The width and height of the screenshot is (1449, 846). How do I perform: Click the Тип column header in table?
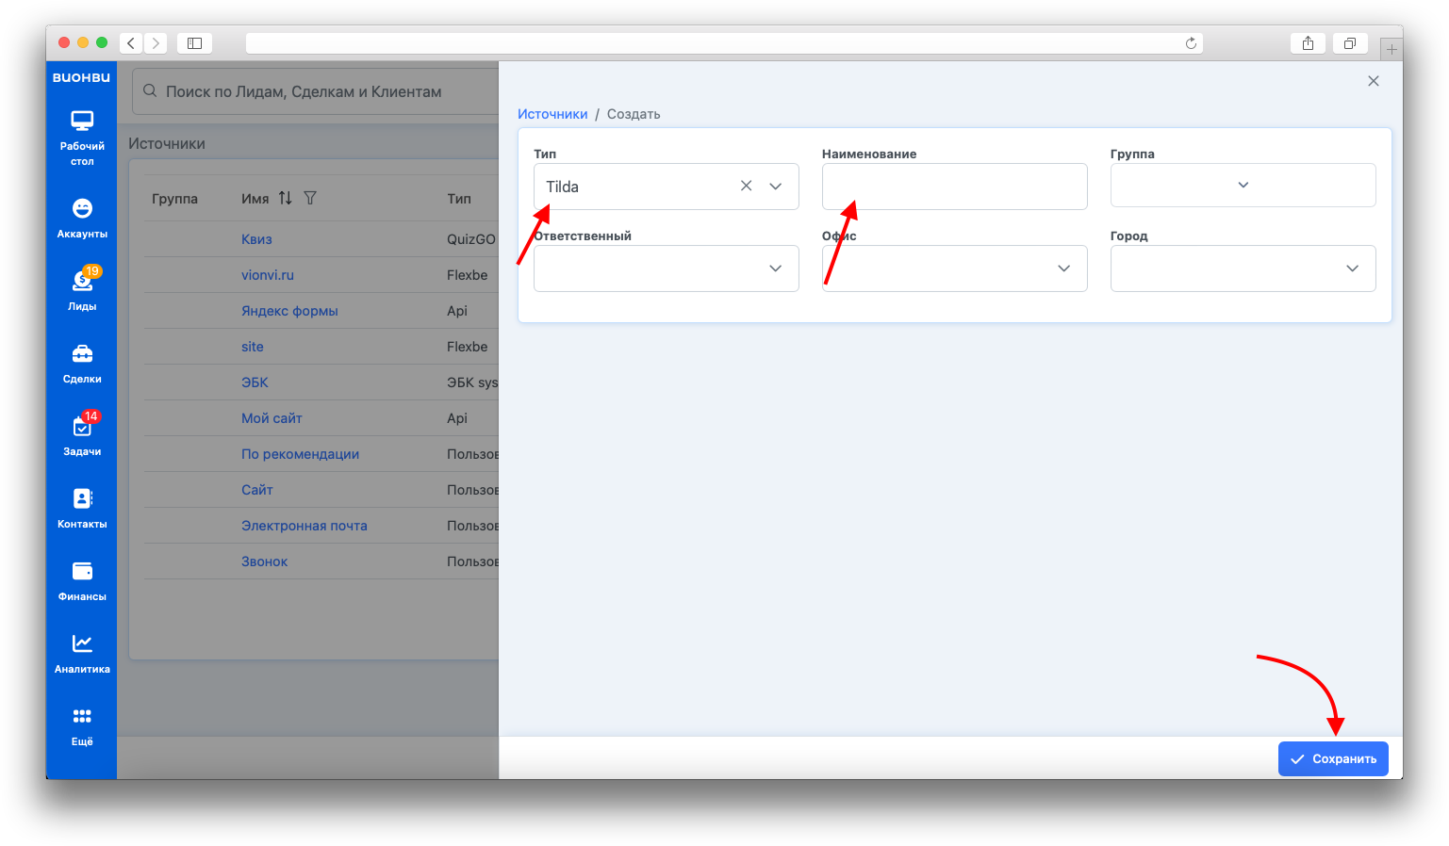tap(459, 199)
